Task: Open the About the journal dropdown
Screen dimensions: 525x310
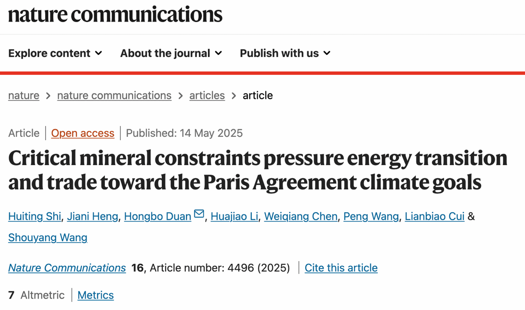Action: [x=171, y=53]
